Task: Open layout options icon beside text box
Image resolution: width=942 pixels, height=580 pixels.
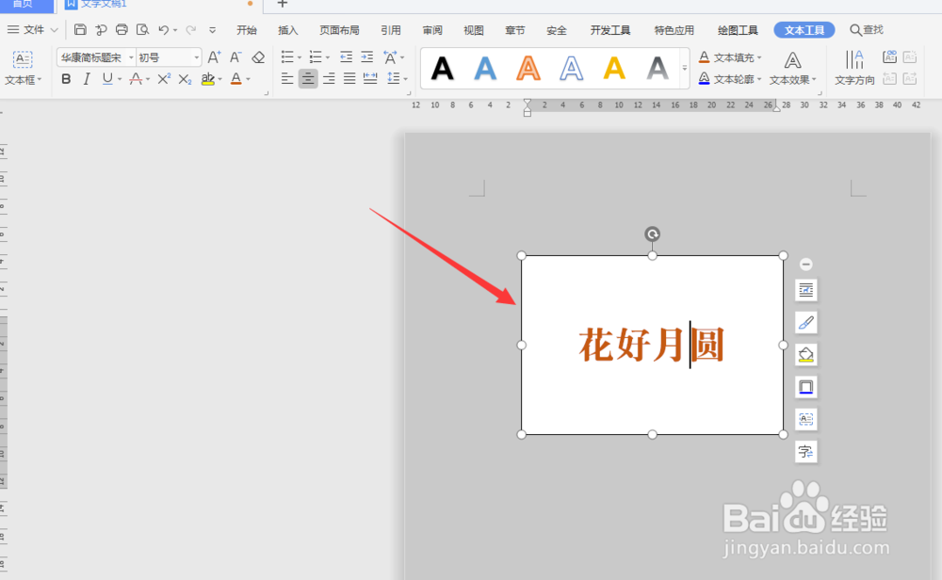Action: (806, 290)
